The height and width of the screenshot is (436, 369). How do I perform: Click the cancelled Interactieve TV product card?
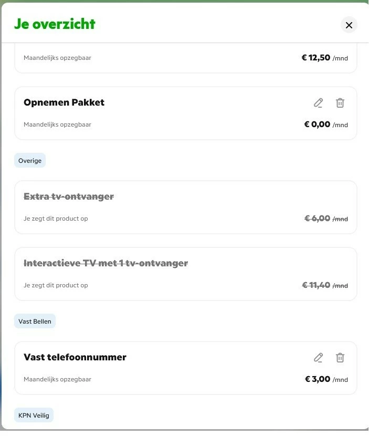[185, 274]
